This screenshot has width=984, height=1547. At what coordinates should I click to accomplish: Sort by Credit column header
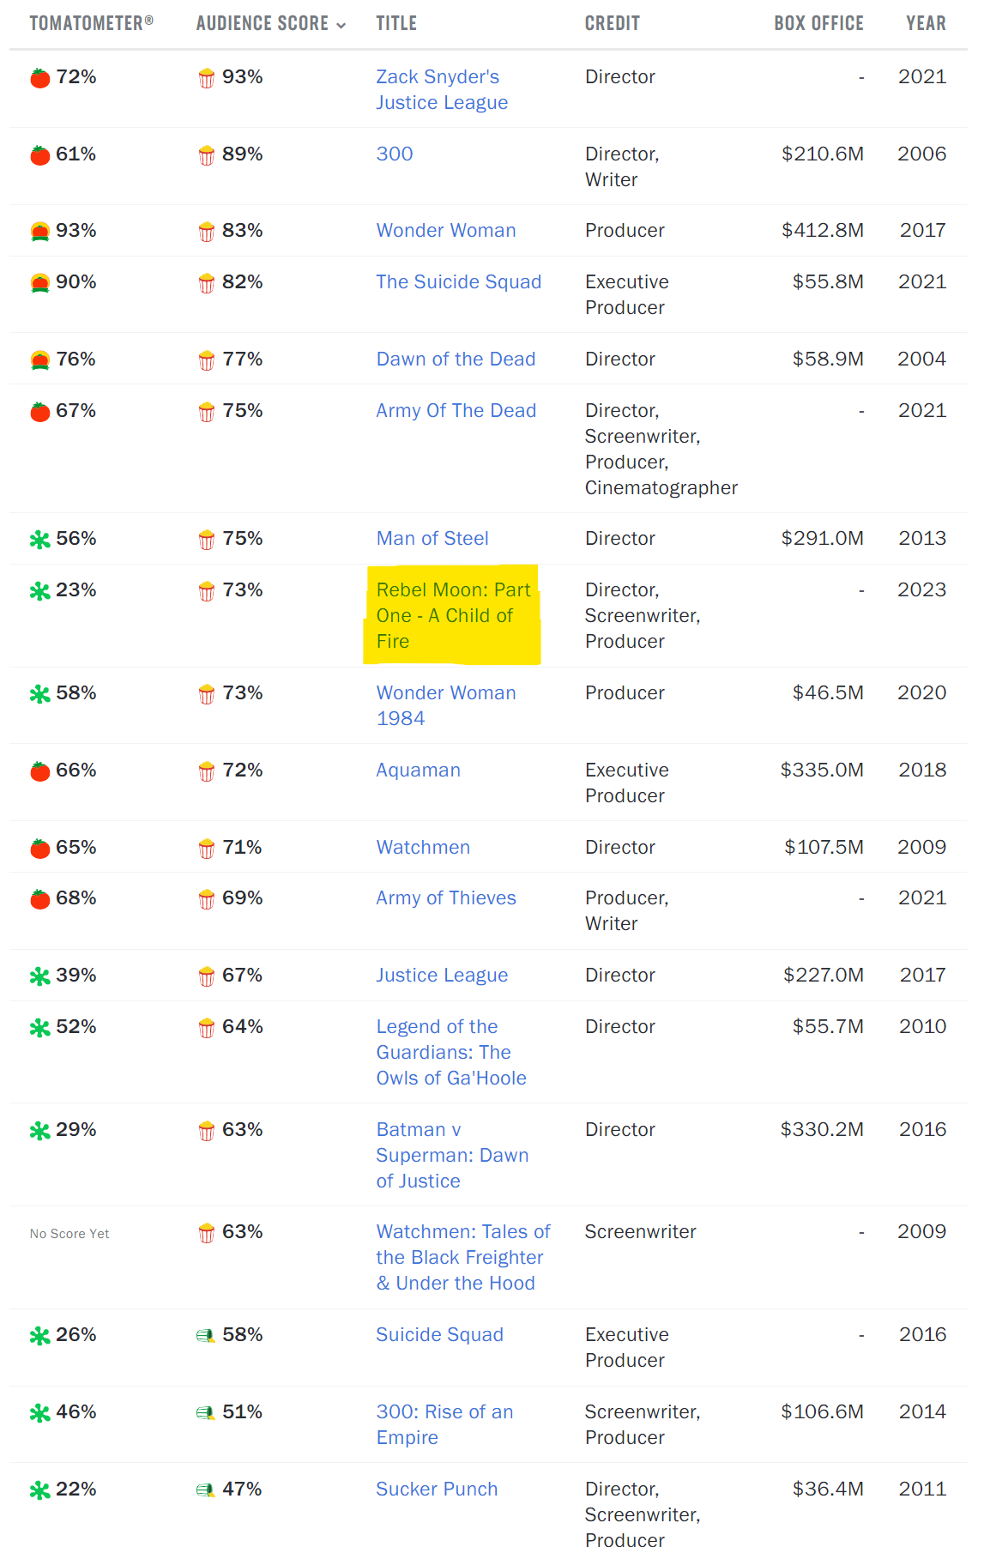tap(613, 23)
